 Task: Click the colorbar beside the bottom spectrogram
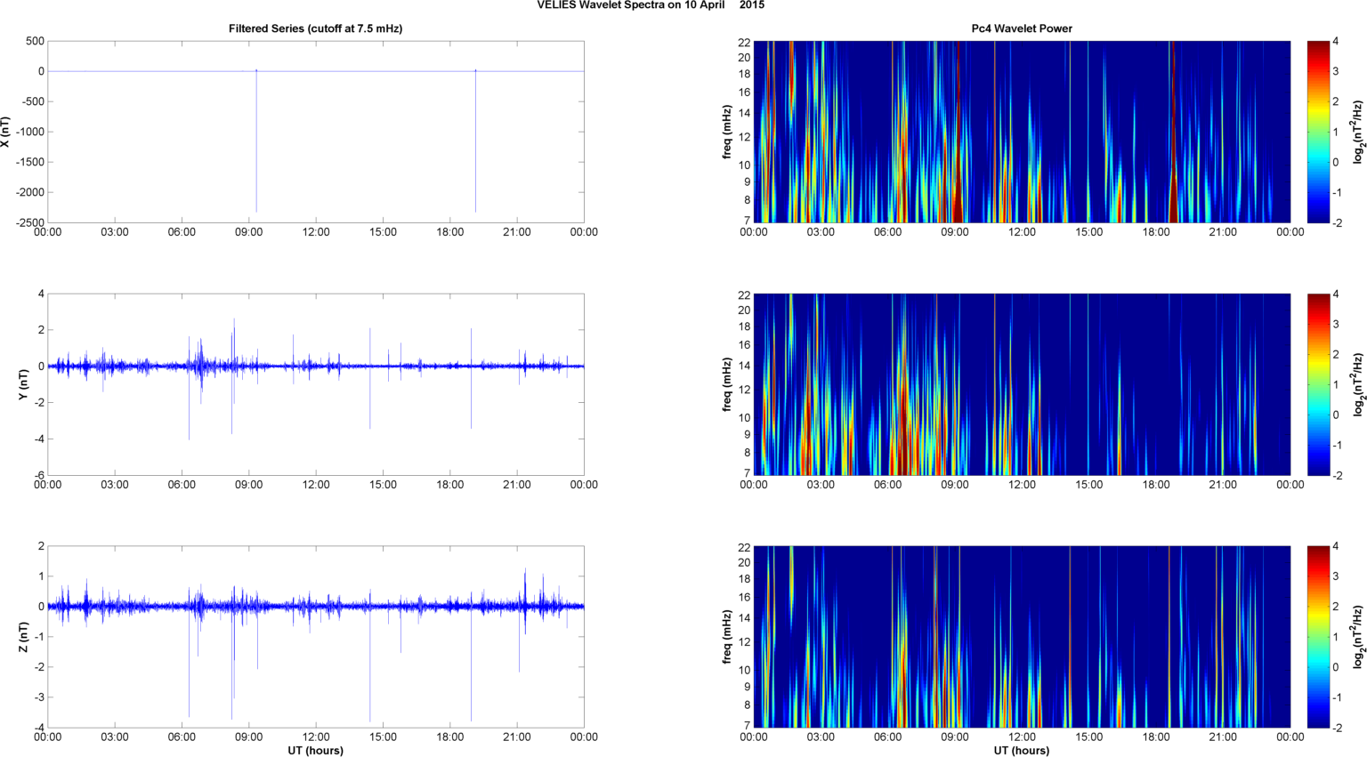[x=1317, y=637]
